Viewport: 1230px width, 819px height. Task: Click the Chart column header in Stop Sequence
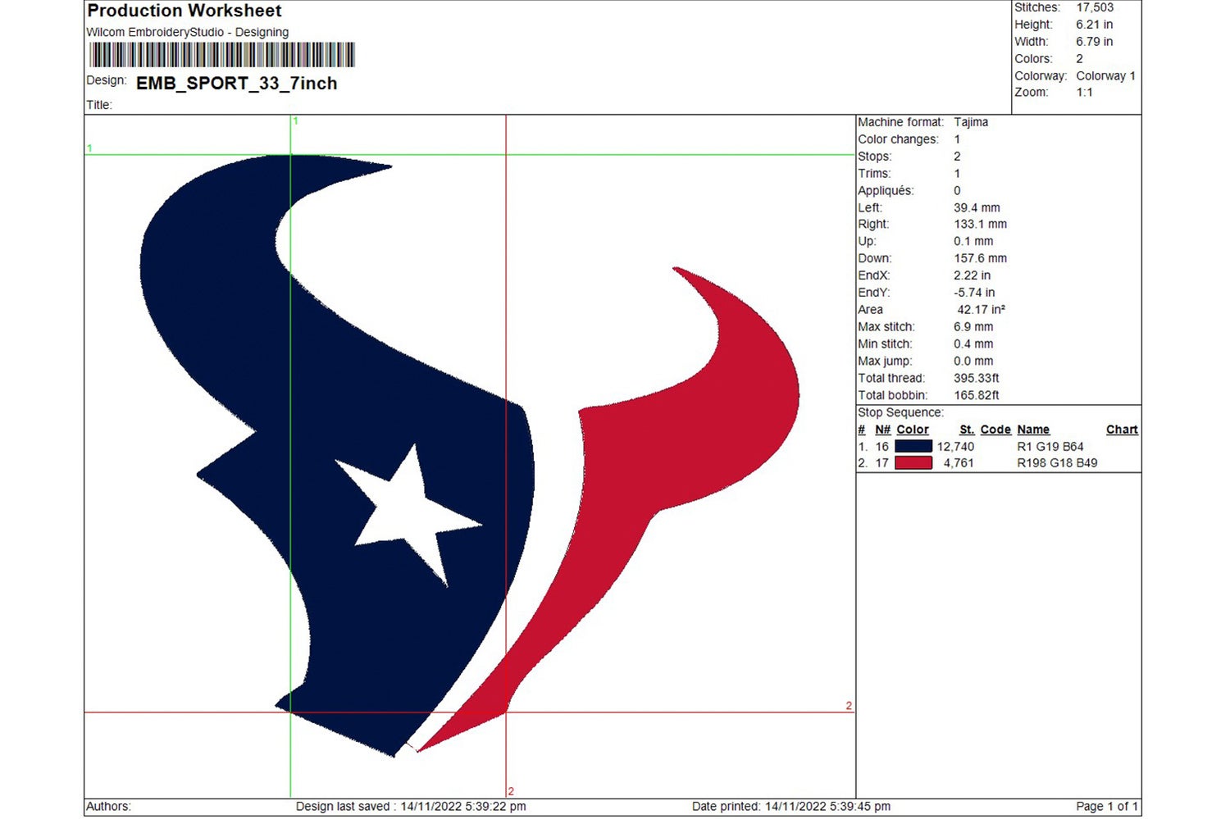tap(1122, 429)
